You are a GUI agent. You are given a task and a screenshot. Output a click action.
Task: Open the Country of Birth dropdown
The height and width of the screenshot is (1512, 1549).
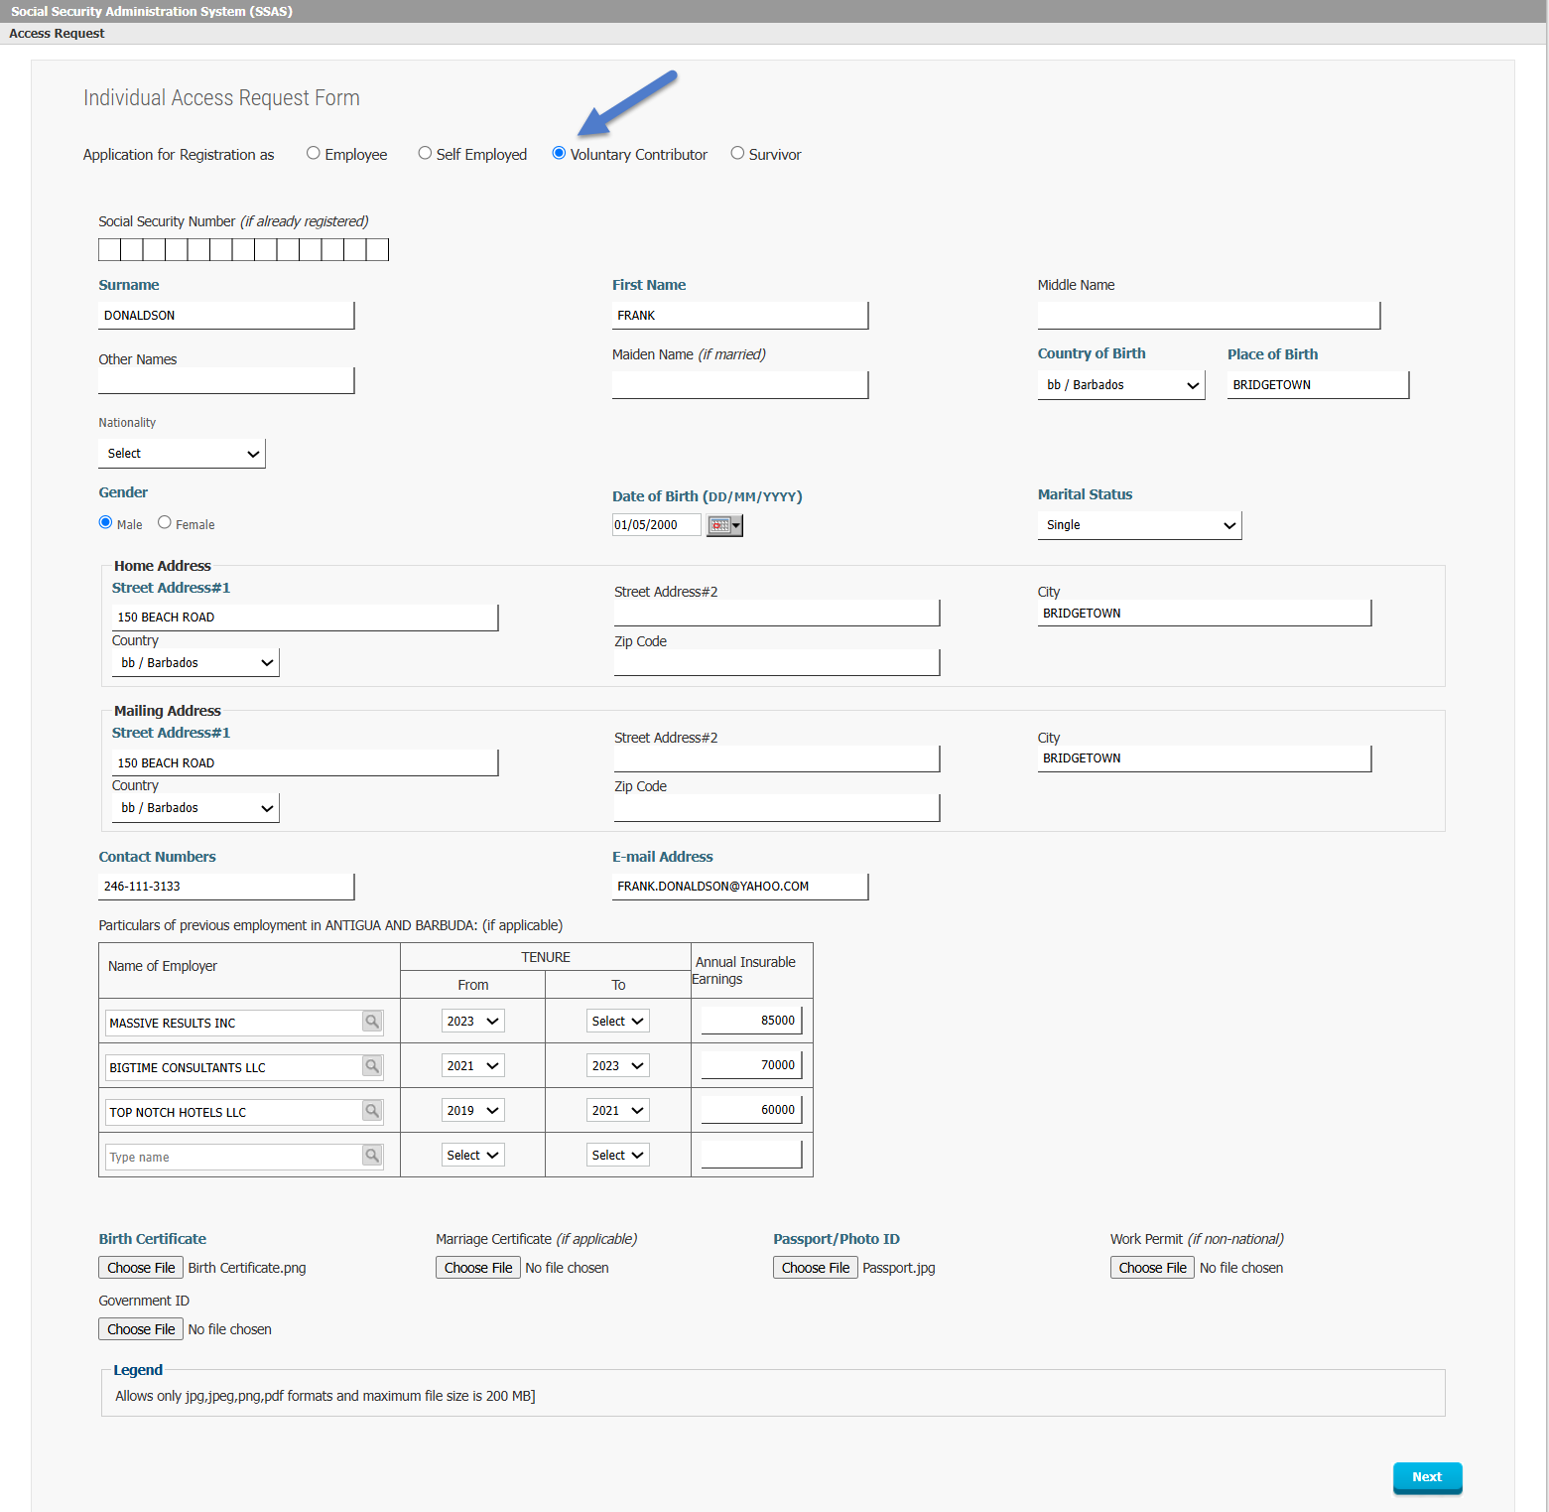click(x=1121, y=385)
